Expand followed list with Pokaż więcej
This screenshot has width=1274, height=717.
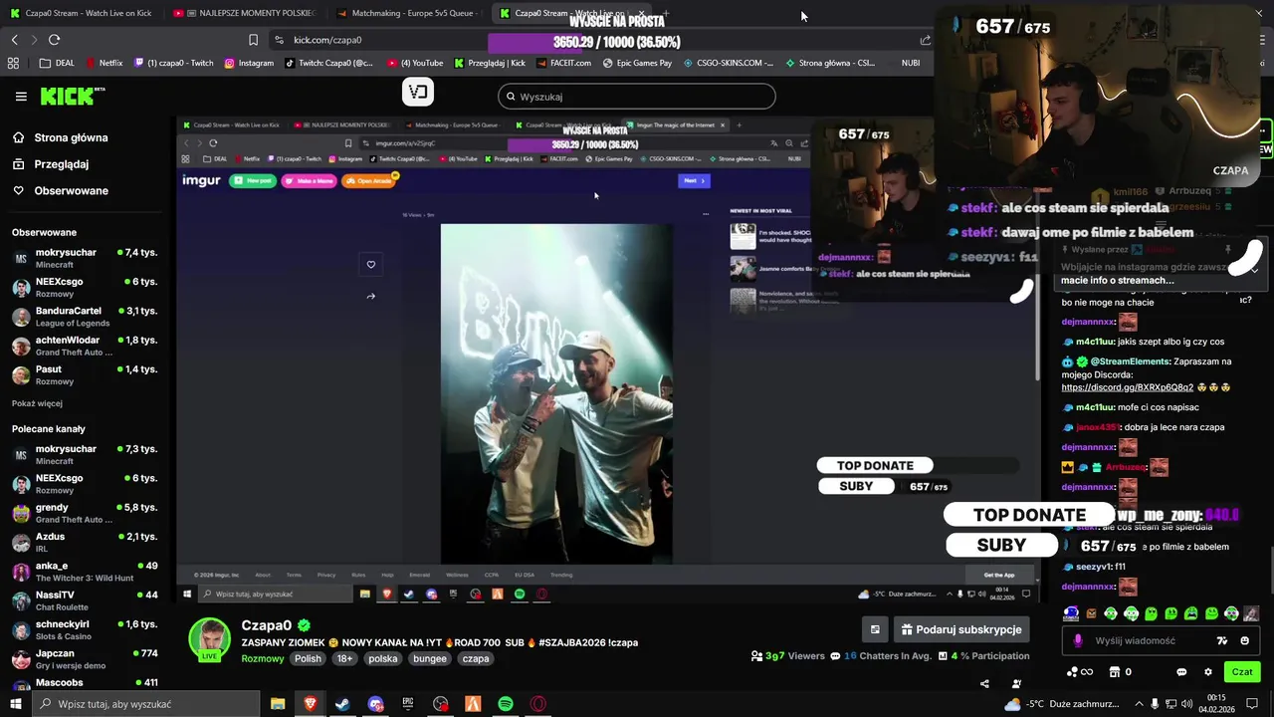(37, 403)
